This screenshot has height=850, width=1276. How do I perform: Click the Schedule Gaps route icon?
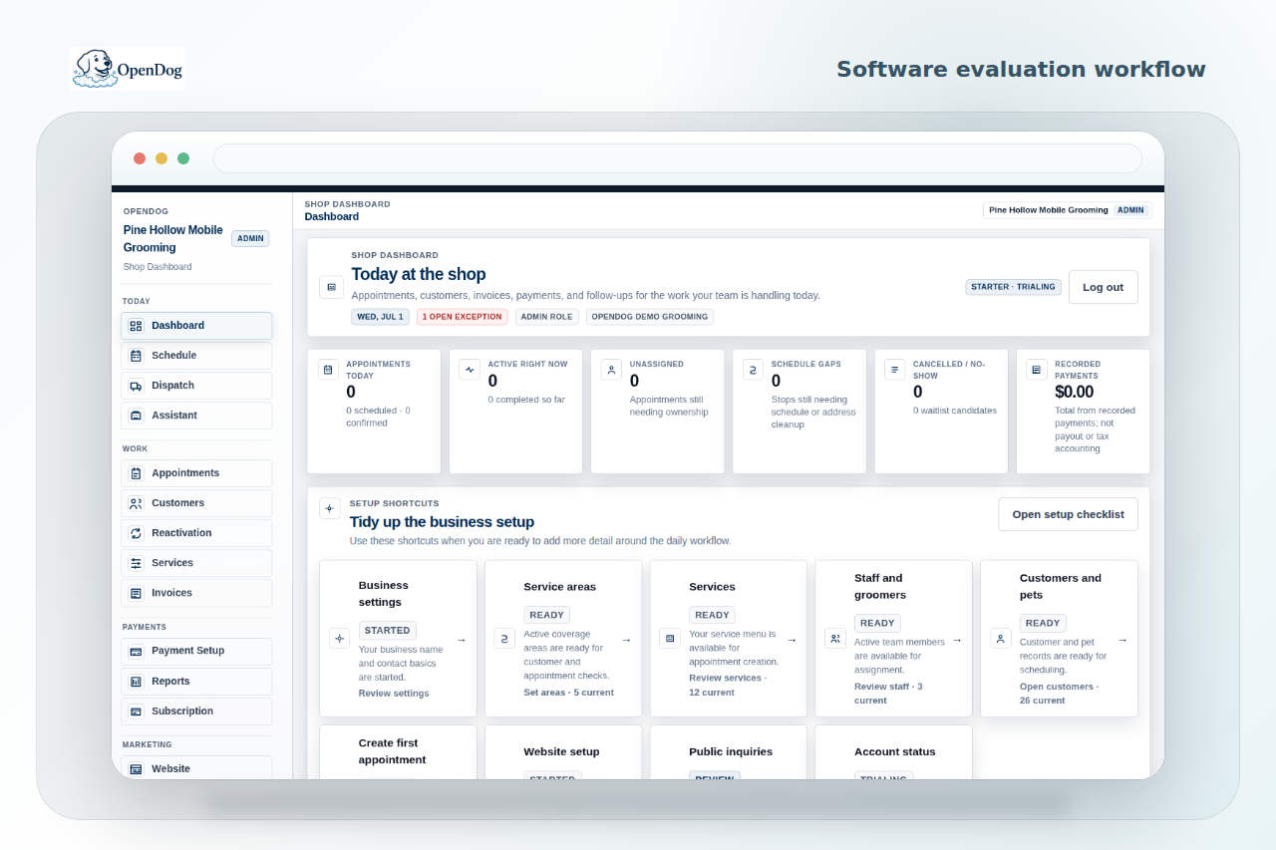753,370
